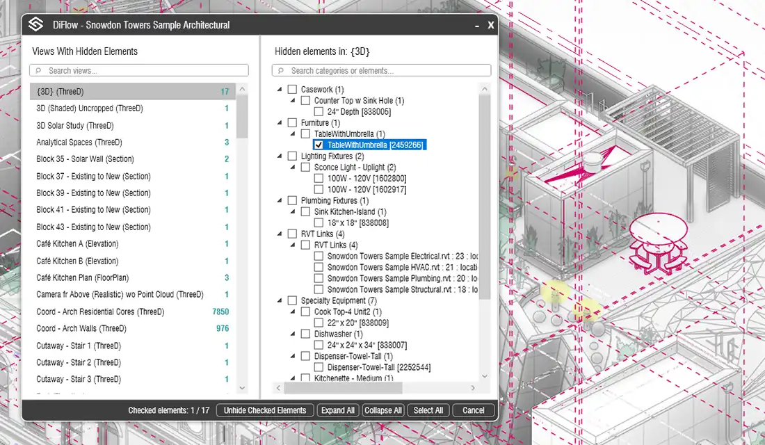Check the Casework category checkbox
The height and width of the screenshot is (445, 765).
tap(292, 90)
